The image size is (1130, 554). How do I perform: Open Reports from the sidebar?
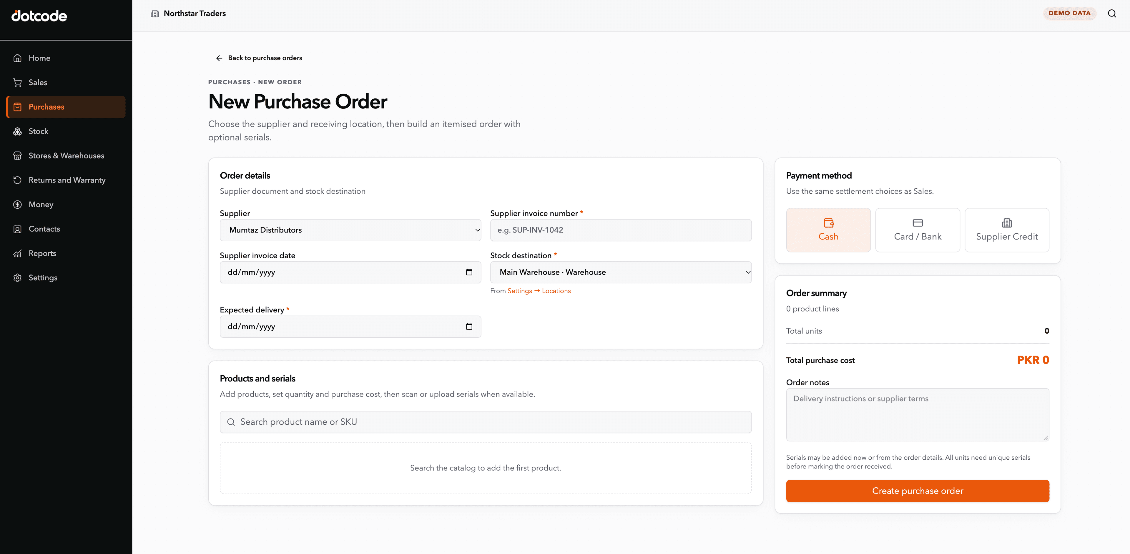click(x=66, y=253)
